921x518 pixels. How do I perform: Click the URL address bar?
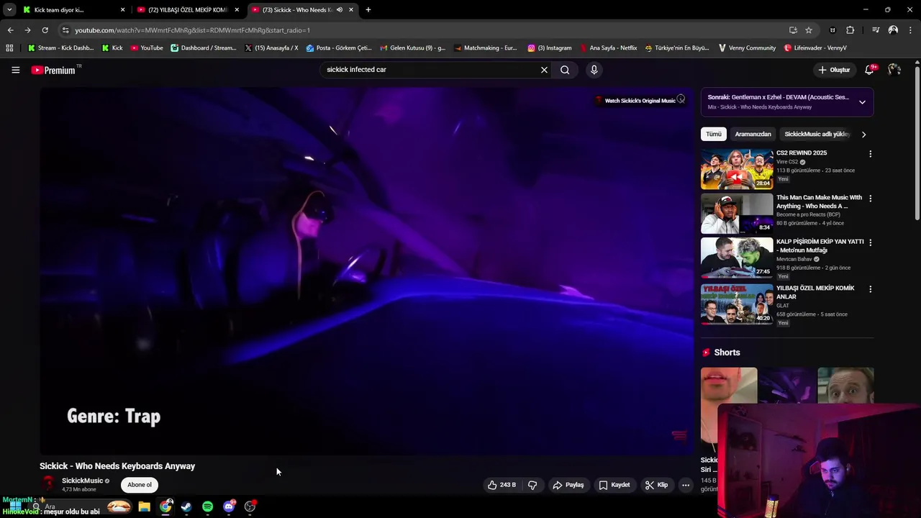[425, 30]
